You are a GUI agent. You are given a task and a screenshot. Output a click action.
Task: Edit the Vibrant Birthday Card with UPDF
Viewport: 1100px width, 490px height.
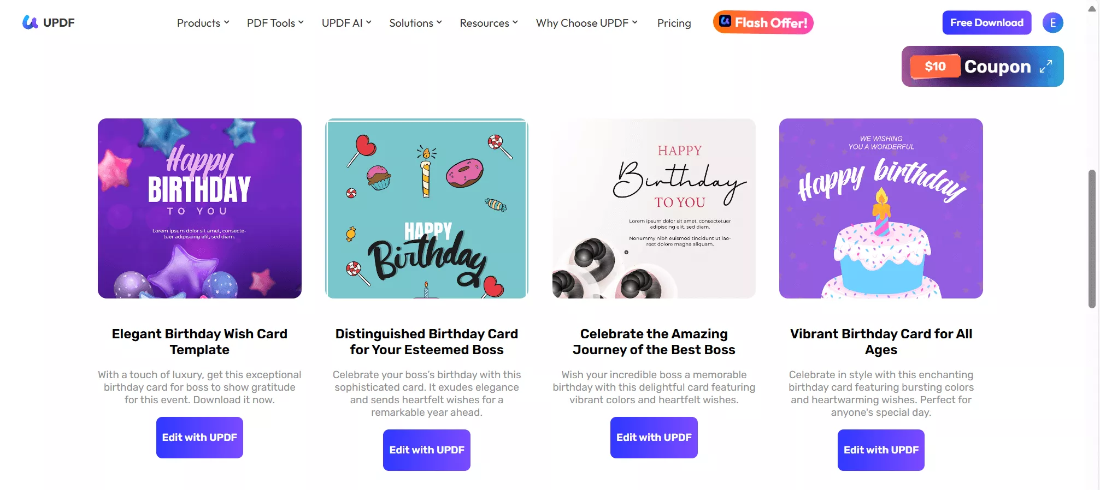tap(881, 450)
